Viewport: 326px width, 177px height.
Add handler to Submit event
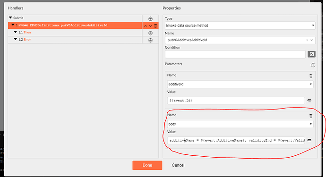click(x=150, y=19)
